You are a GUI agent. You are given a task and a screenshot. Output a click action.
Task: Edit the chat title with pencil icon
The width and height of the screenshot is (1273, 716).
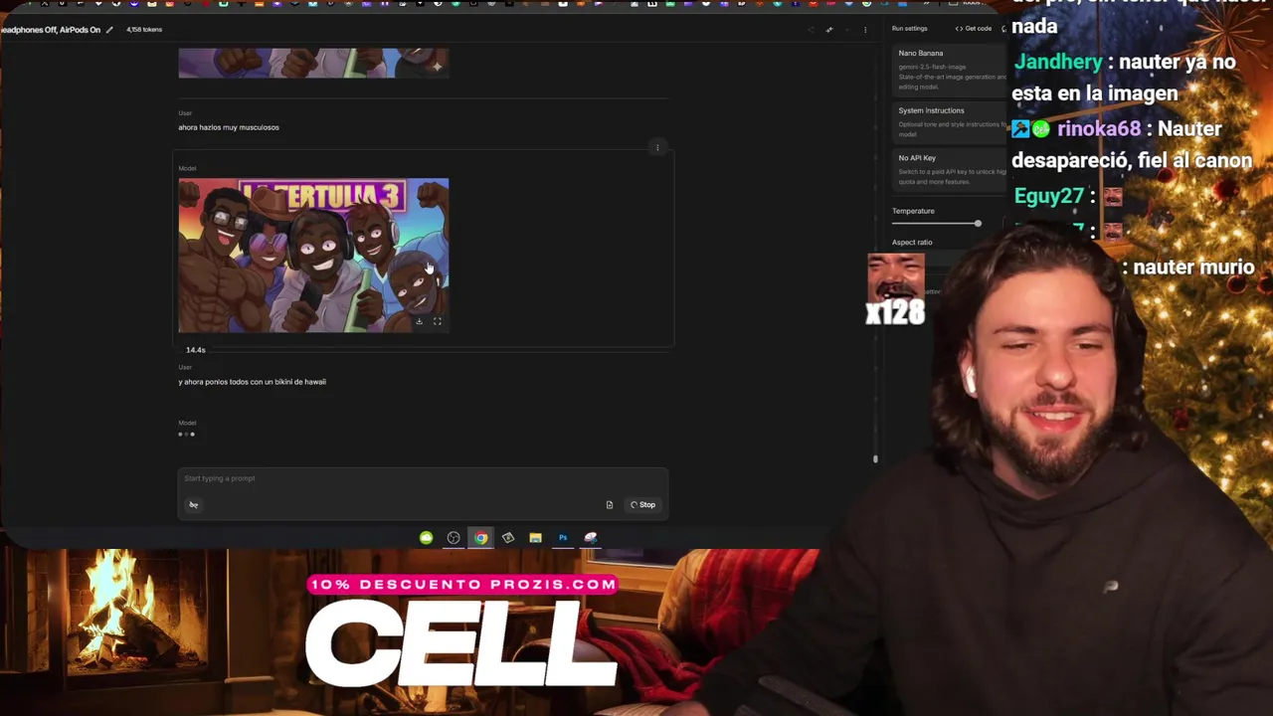click(109, 30)
